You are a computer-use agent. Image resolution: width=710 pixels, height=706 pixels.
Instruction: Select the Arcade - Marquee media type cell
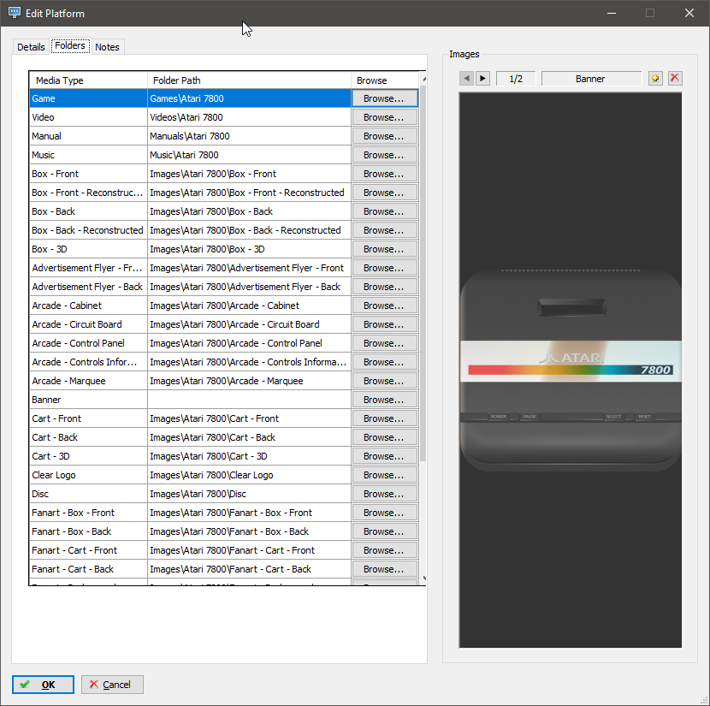(88, 381)
